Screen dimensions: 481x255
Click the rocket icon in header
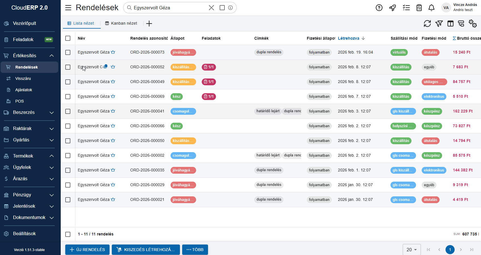coord(392,8)
